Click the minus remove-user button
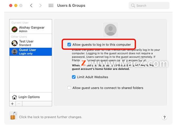 tap(19, 104)
